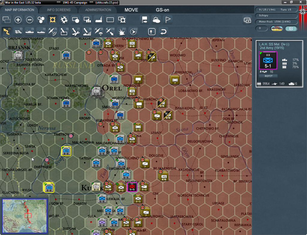Select the magenta-highlighted 5=5 unit near Kursk
The width and height of the screenshot is (307, 235).
coord(132,187)
